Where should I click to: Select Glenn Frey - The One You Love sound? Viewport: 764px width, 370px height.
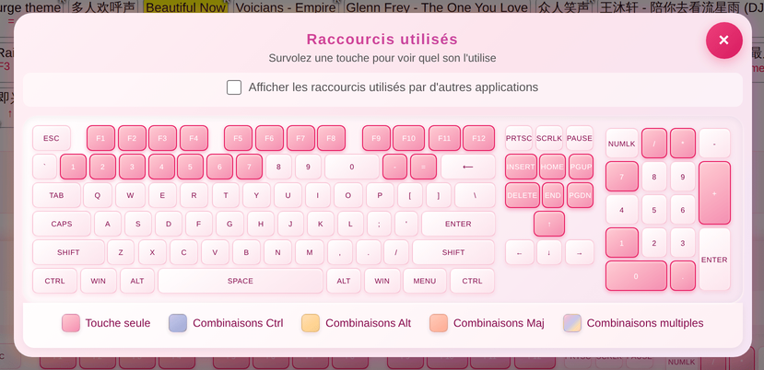click(x=437, y=7)
